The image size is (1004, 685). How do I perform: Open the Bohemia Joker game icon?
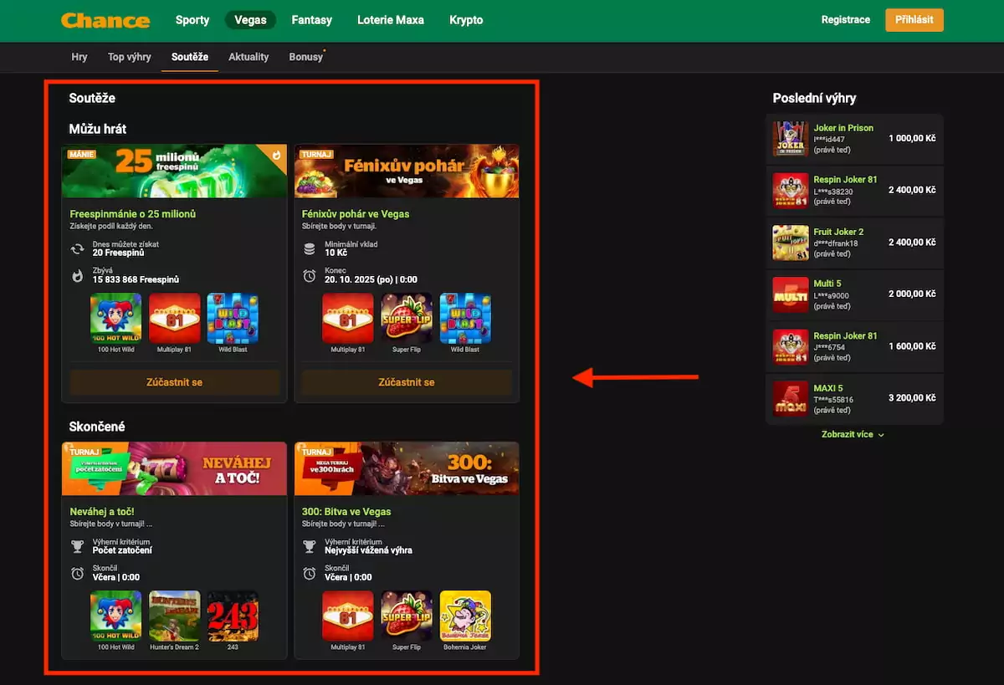(x=465, y=616)
